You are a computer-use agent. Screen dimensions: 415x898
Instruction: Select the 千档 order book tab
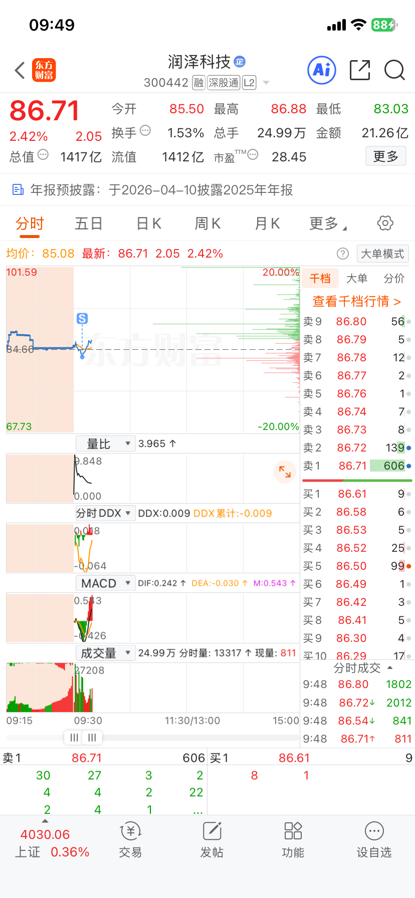tap(320, 279)
